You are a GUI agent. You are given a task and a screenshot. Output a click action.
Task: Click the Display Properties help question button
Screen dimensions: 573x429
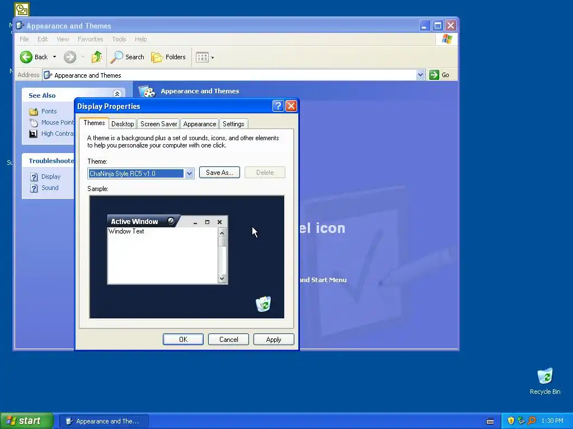(x=278, y=106)
